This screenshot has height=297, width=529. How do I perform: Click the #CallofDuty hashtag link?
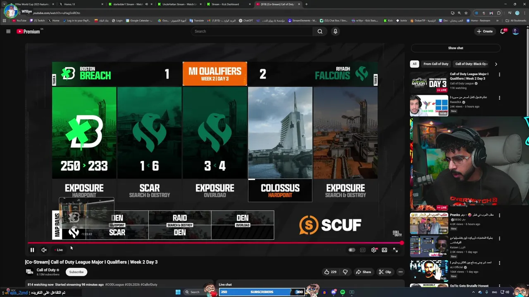pyautogui.click(x=149, y=285)
